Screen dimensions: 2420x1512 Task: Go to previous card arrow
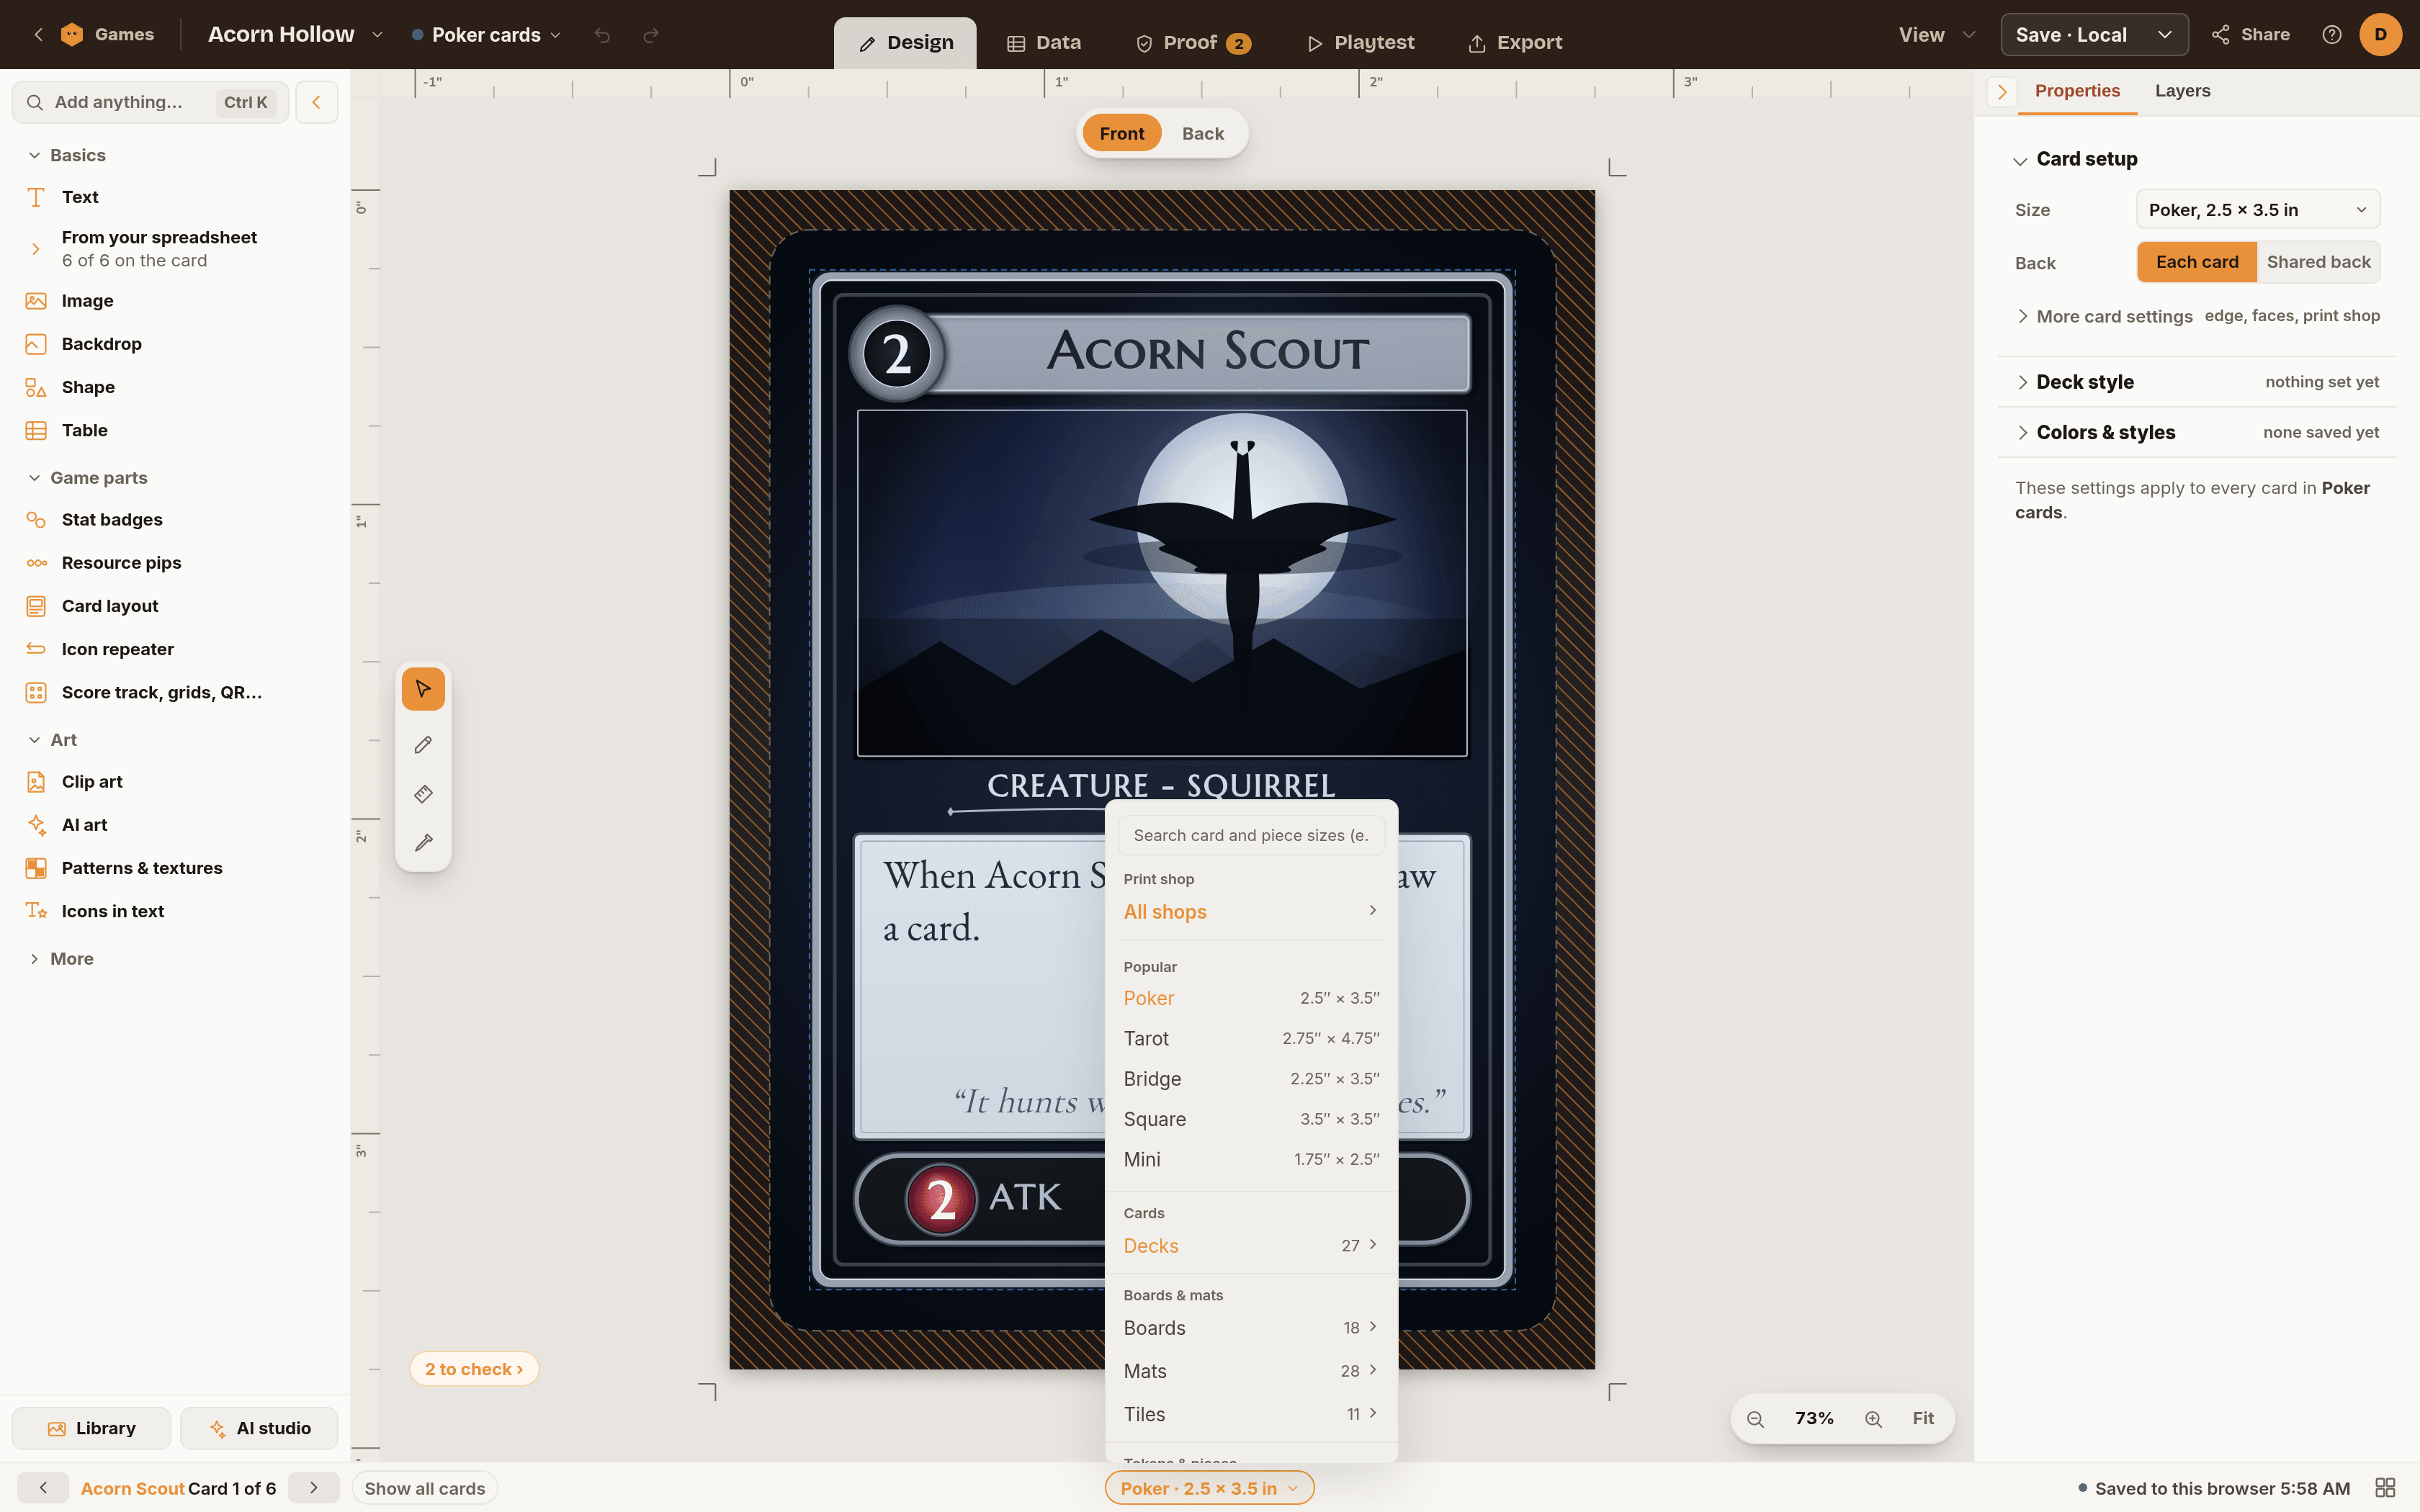(x=43, y=1488)
